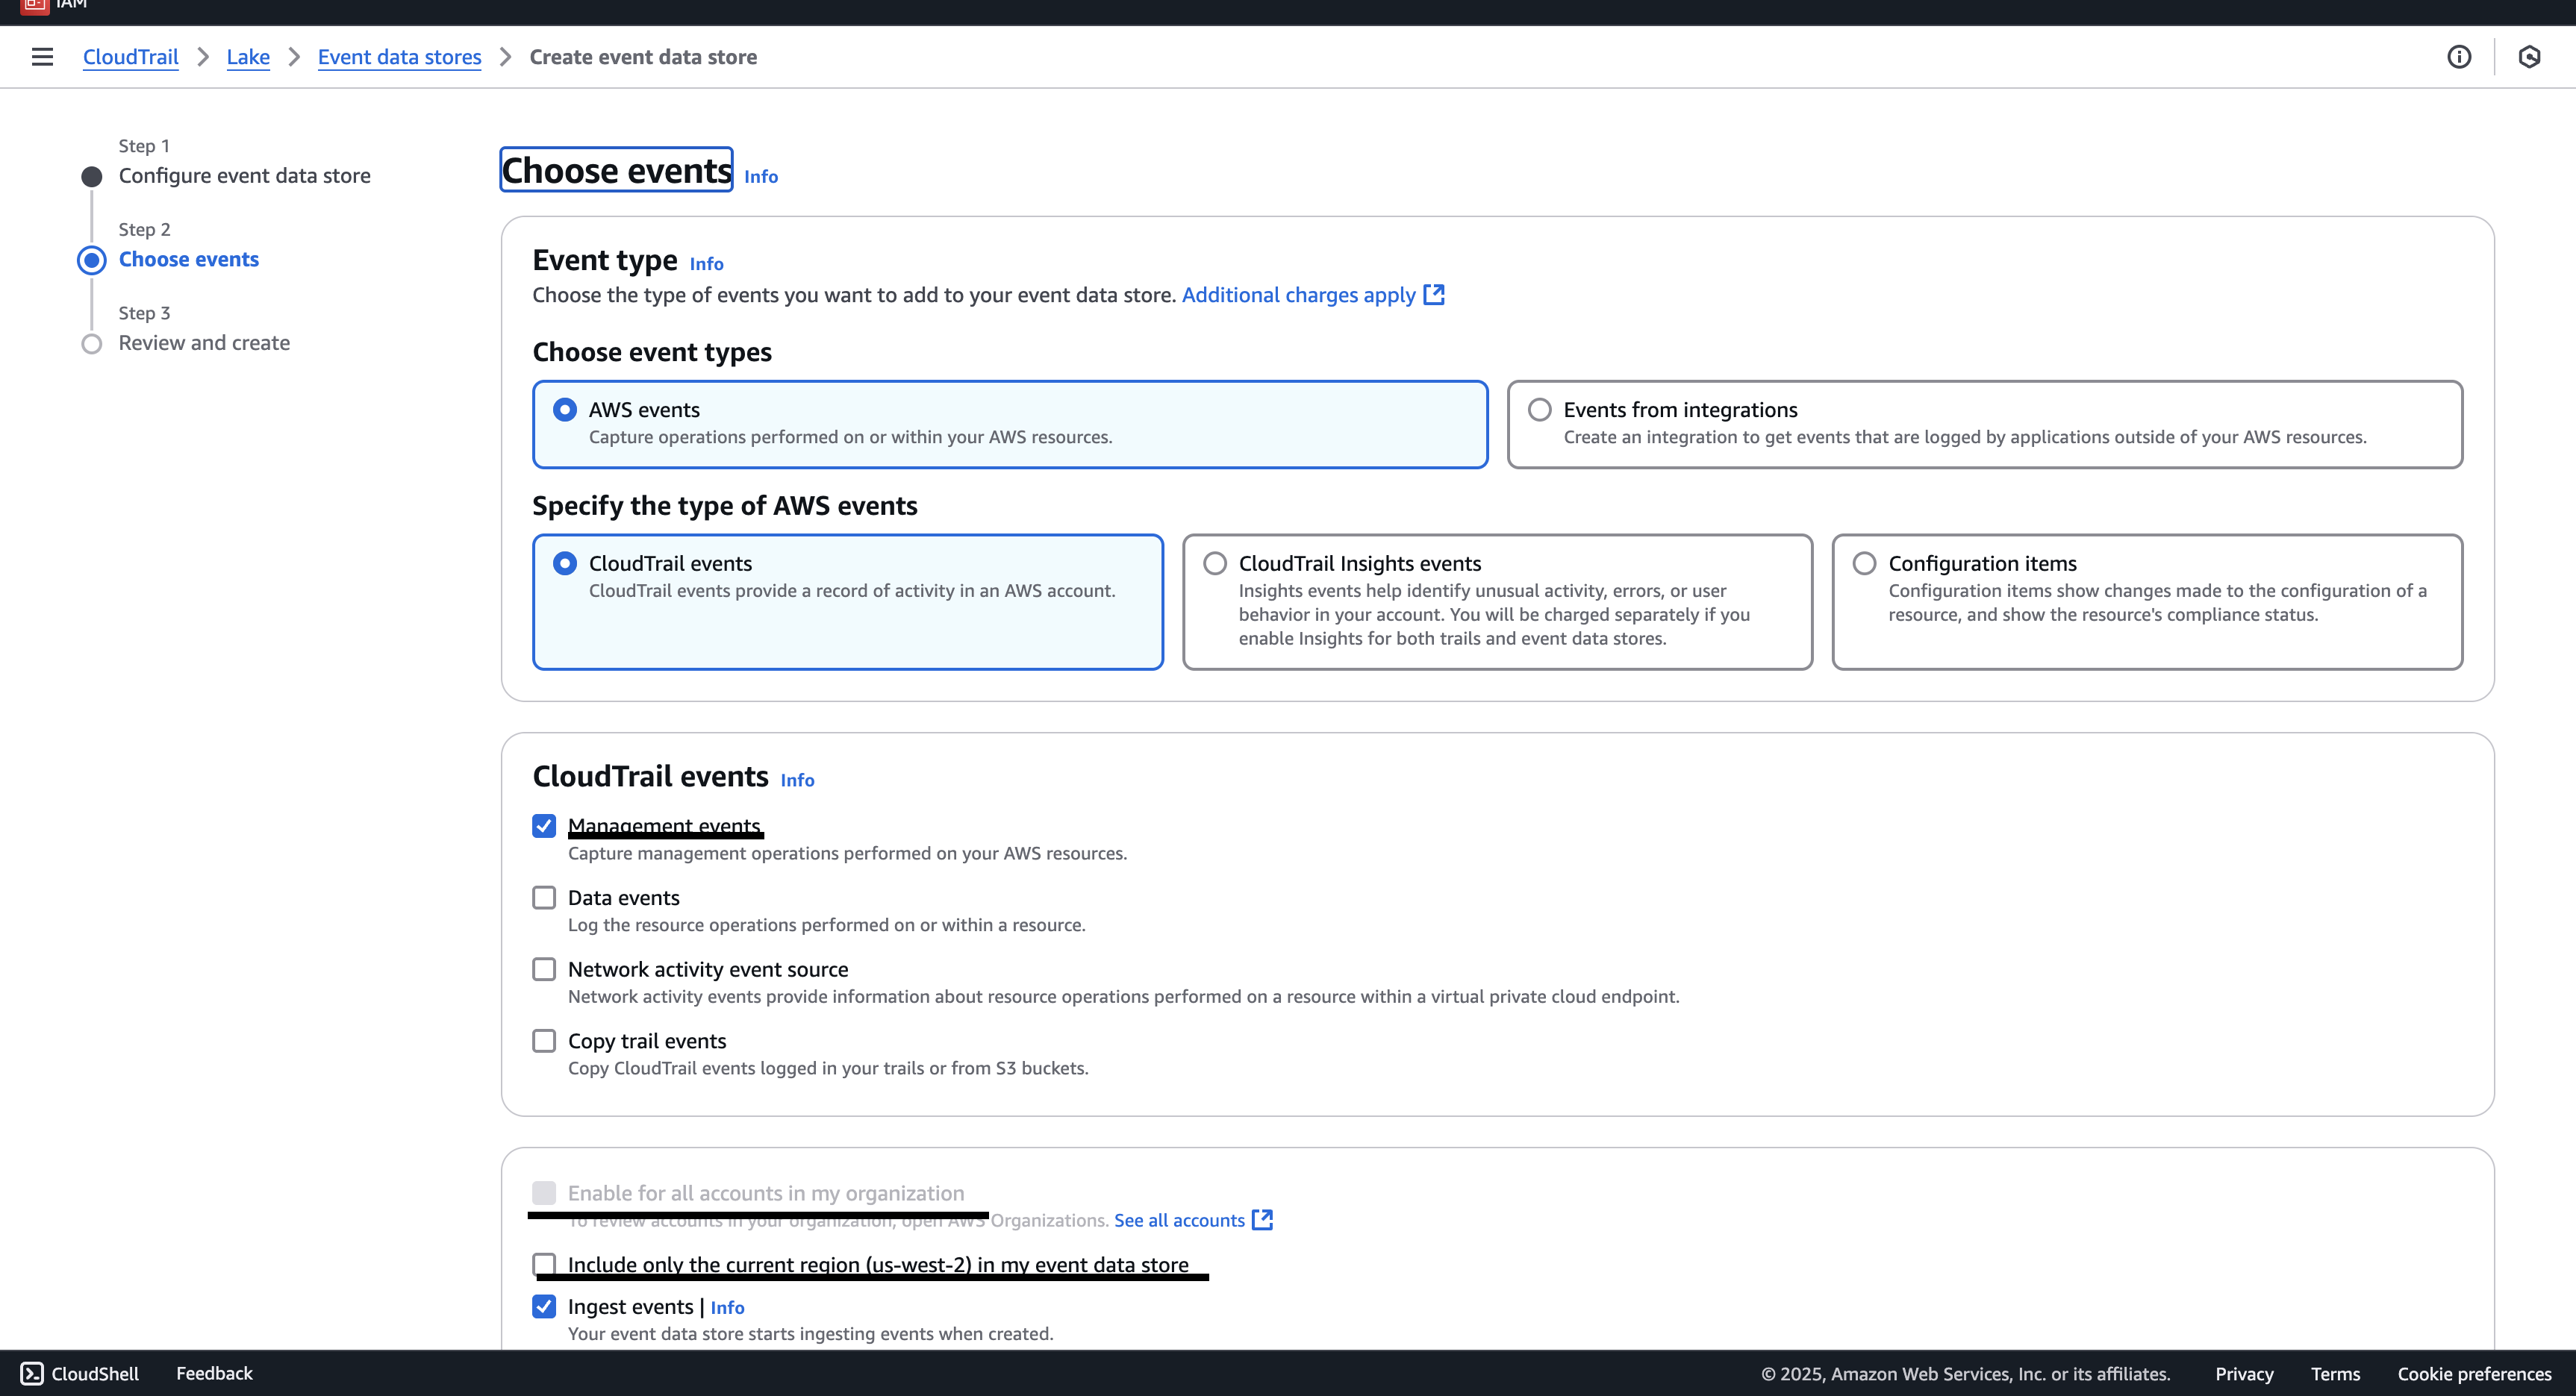
Task: Enable the Data events checkbox
Action: click(x=544, y=898)
